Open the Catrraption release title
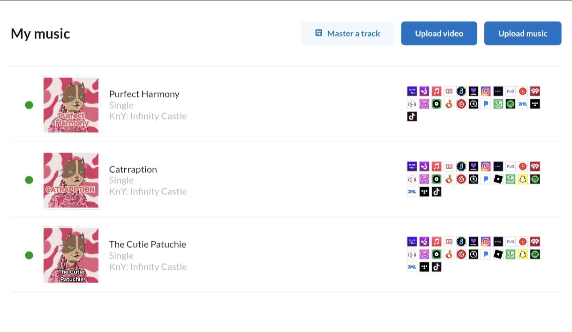The height and width of the screenshot is (332, 572). 133,169
